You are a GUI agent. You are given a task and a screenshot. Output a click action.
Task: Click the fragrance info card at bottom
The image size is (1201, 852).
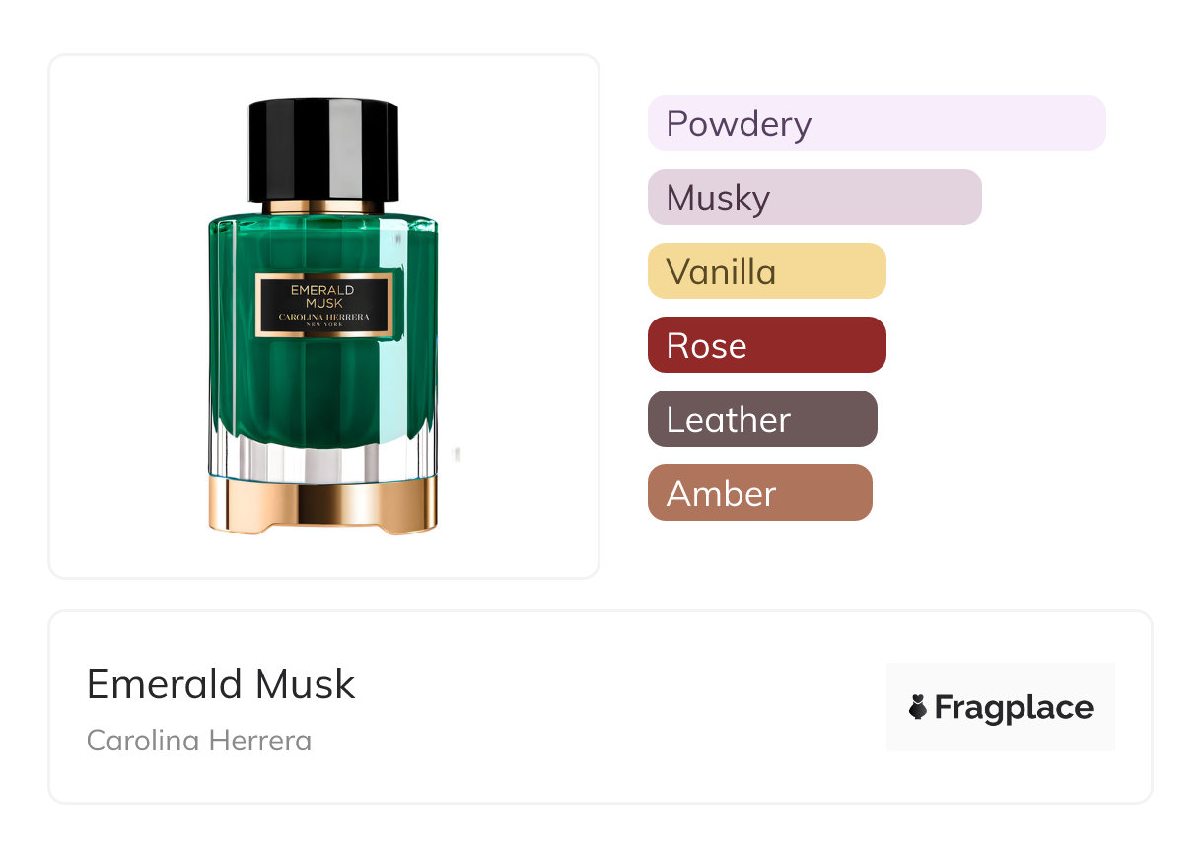(600, 707)
